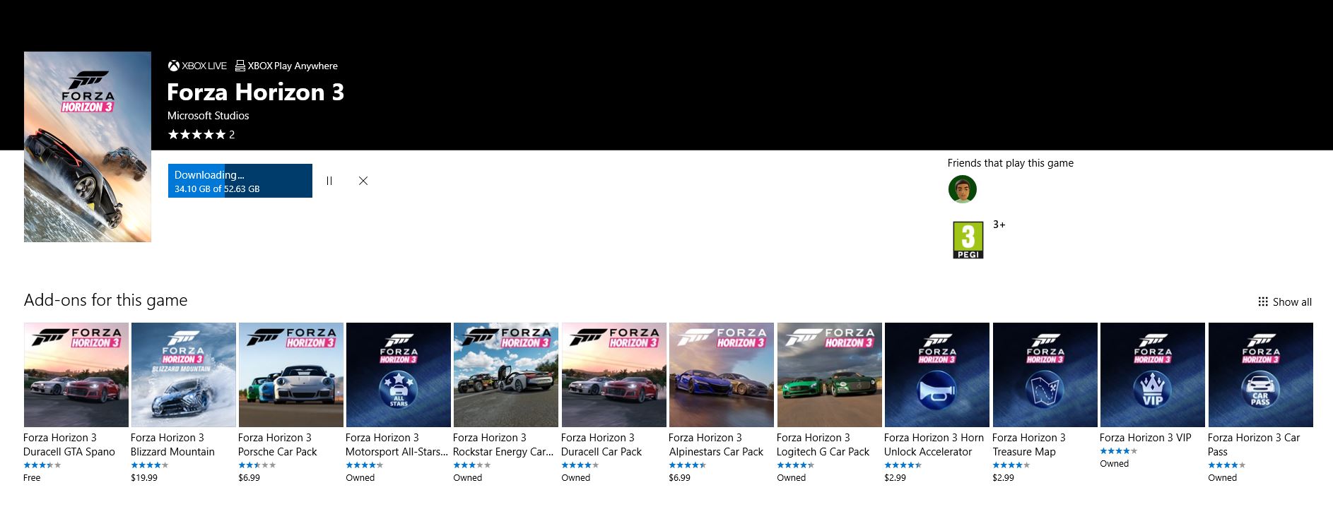Select the Treasure Map add-on icon
The height and width of the screenshot is (514, 1333).
tap(1045, 375)
